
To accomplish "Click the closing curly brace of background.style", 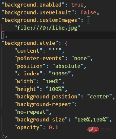I will pos(3,135).
